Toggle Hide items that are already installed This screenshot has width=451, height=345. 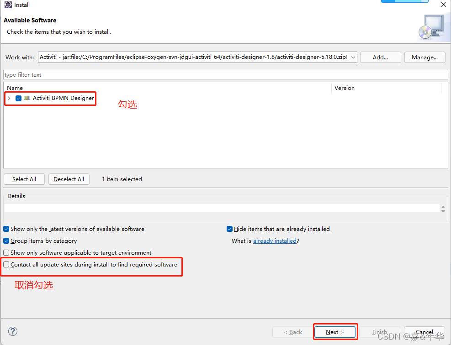pos(230,229)
